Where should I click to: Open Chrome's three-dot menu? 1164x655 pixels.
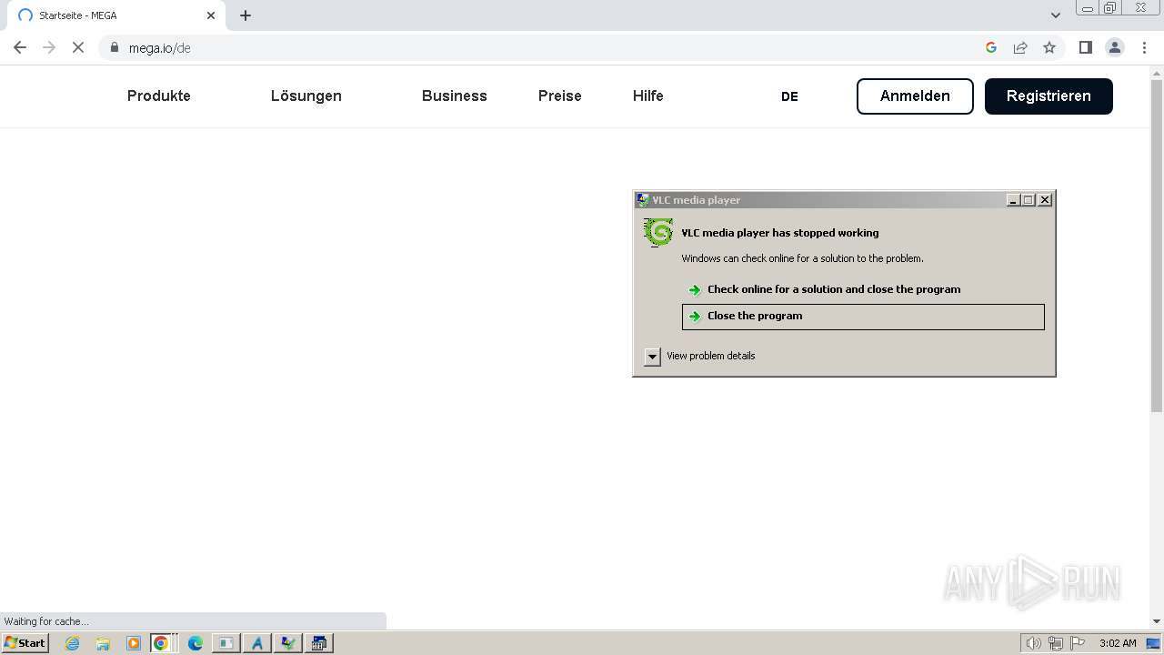click(1145, 47)
